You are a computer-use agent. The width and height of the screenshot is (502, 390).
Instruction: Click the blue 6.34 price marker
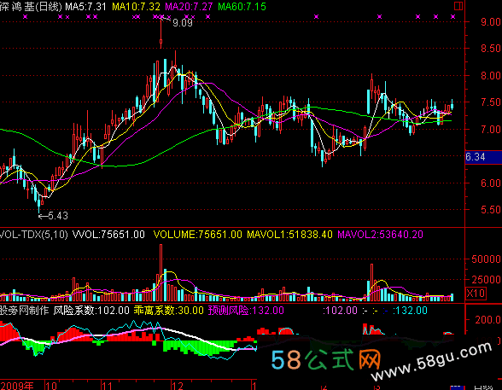(483, 157)
